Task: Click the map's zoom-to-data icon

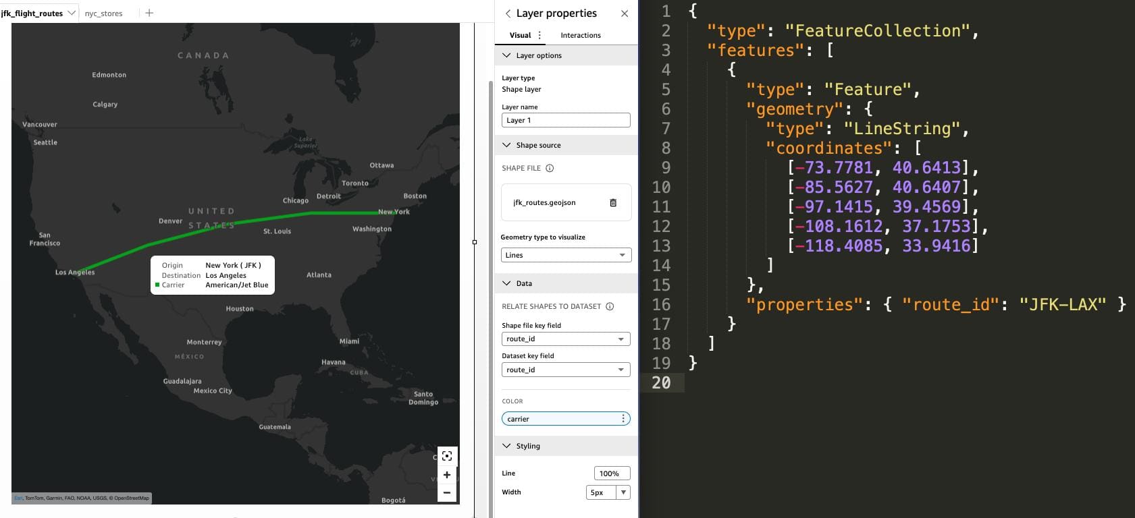Action: [447, 456]
